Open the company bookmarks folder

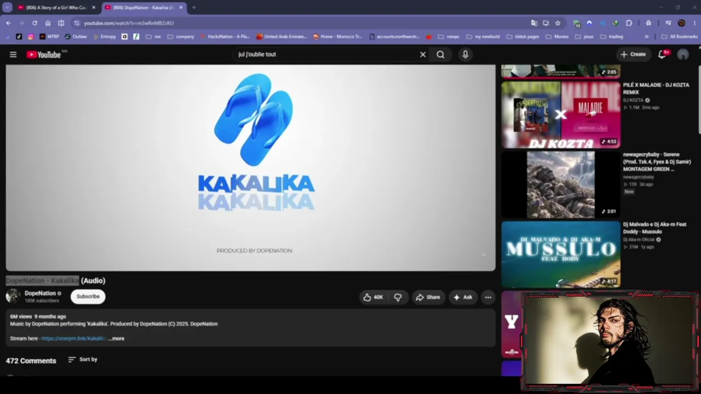tap(181, 37)
